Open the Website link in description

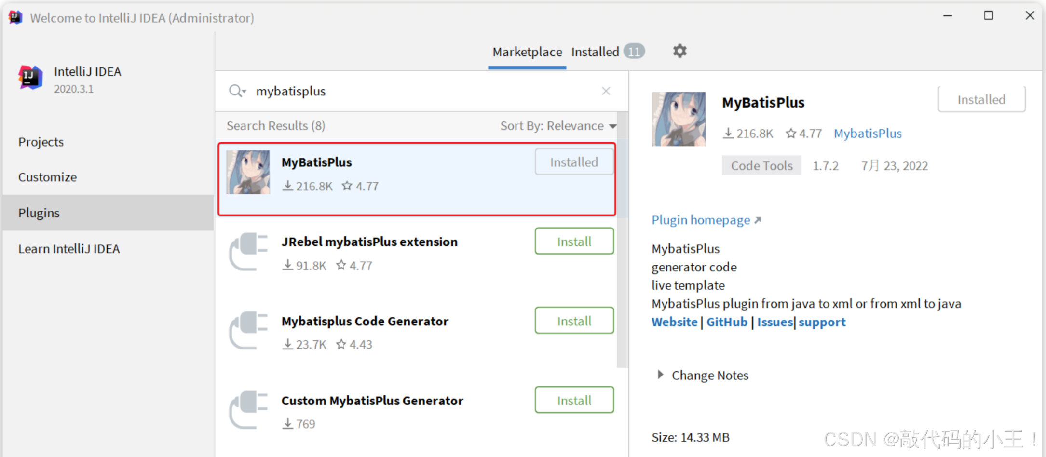click(x=674, y=322)
